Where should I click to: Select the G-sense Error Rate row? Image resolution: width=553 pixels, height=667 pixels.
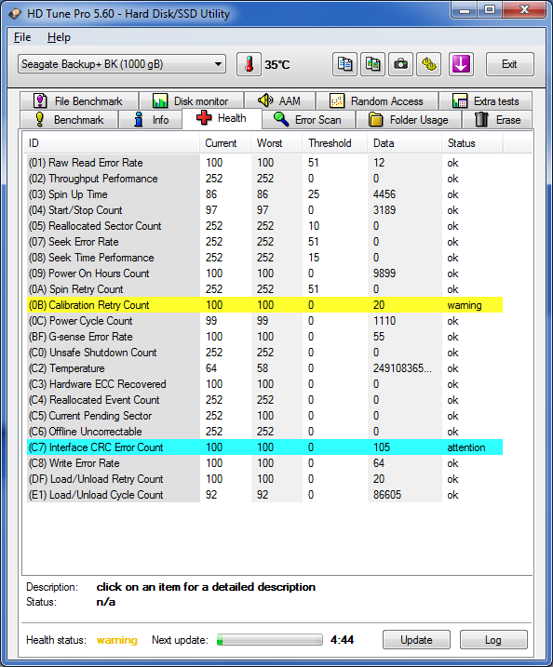click(x=264, y=337)
